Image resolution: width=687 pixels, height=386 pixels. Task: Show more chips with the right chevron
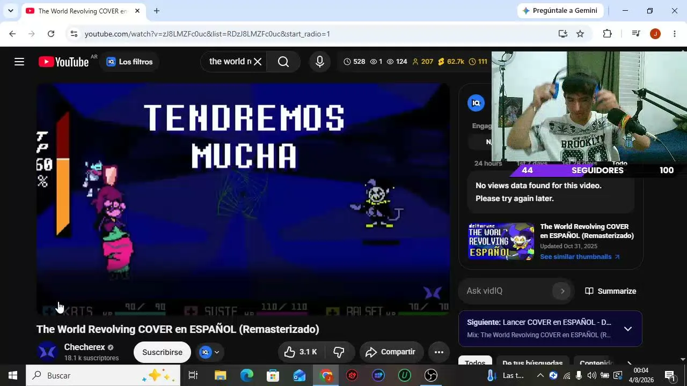point(630,363)
